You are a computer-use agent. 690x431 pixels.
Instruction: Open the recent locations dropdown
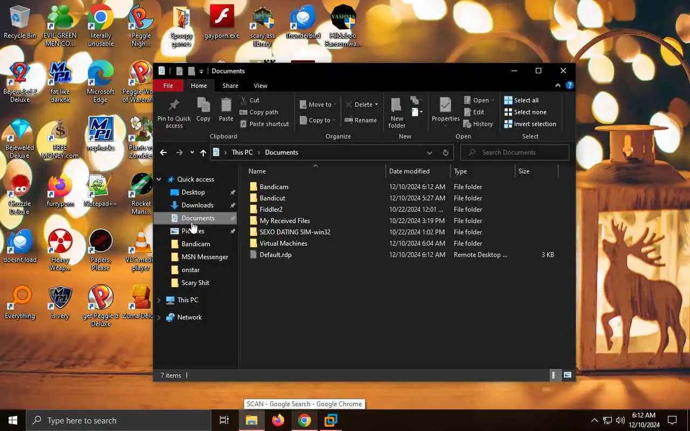(x=191, y=152)
